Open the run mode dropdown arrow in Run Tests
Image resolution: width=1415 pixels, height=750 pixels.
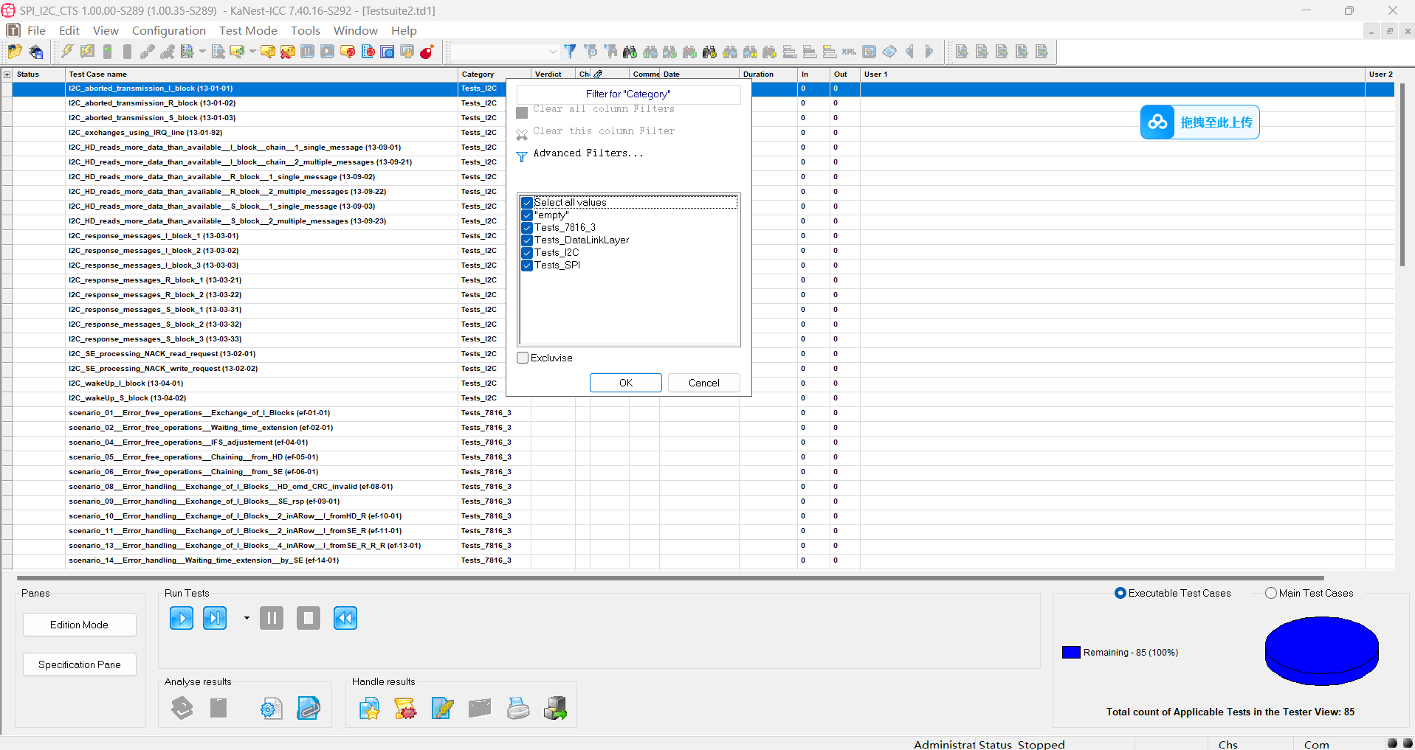tap(247, 618)
